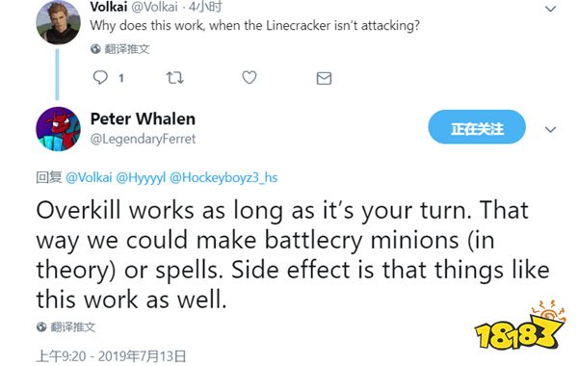Open Peter Whalen's profile avatar
The width and height of the screenshot is (578, 366).
click(x=58, y=129)
